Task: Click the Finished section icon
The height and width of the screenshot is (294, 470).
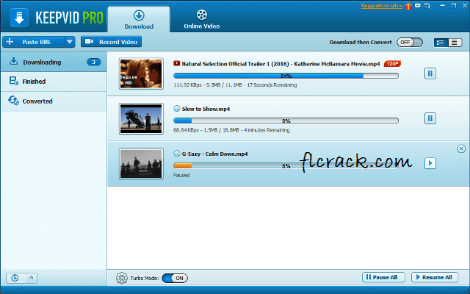Action: 14,81
